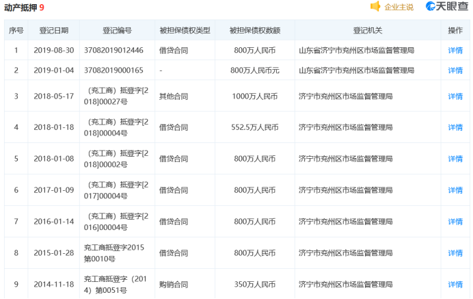Show 详情 for the 2016-01-14 entry
The image size is (473, 299).
coord(455,222)
